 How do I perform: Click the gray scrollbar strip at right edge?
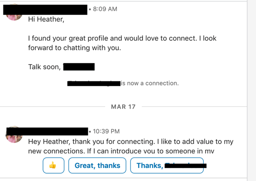[x=252, y=90]
